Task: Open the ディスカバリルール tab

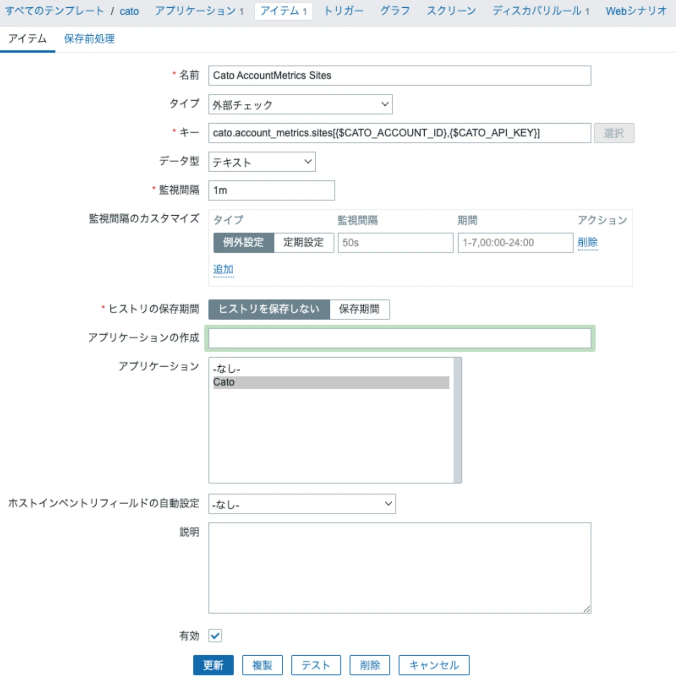Action: tap(541, 11)
